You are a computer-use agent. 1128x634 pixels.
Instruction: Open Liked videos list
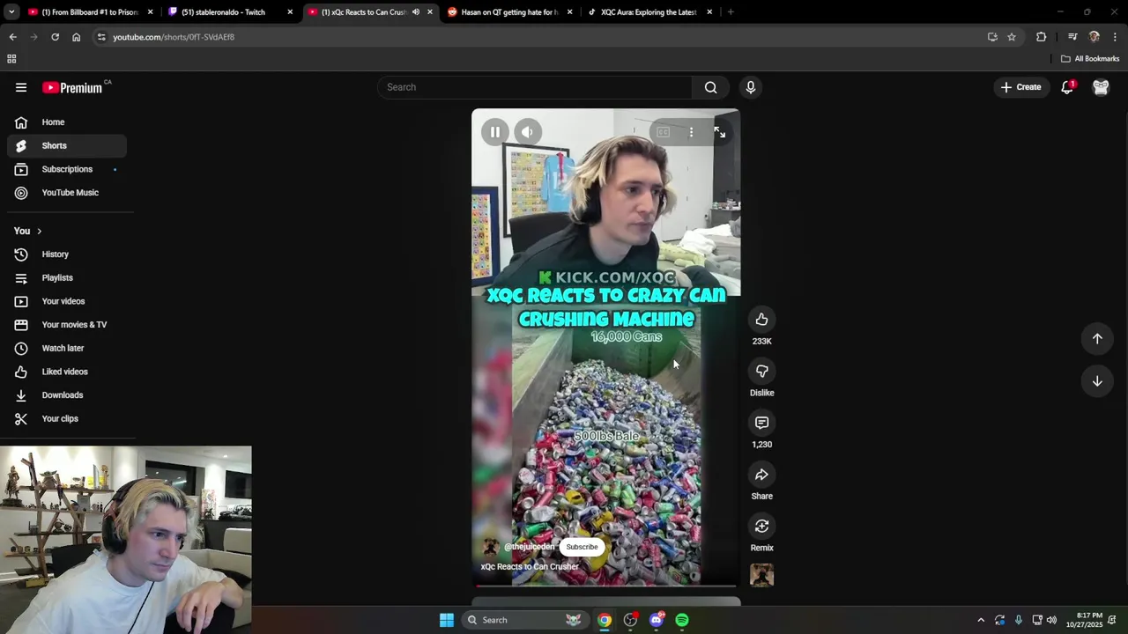67,372
